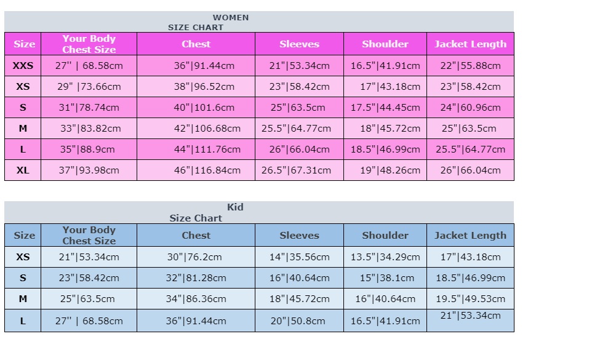Click Kid S shoulder 15" cell
This screenshot has width=600, height=347.
(385, 277)
